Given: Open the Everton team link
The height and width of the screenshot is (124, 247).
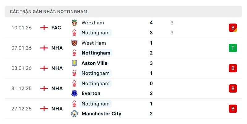Looking at the screenshot, I should 91,94.
